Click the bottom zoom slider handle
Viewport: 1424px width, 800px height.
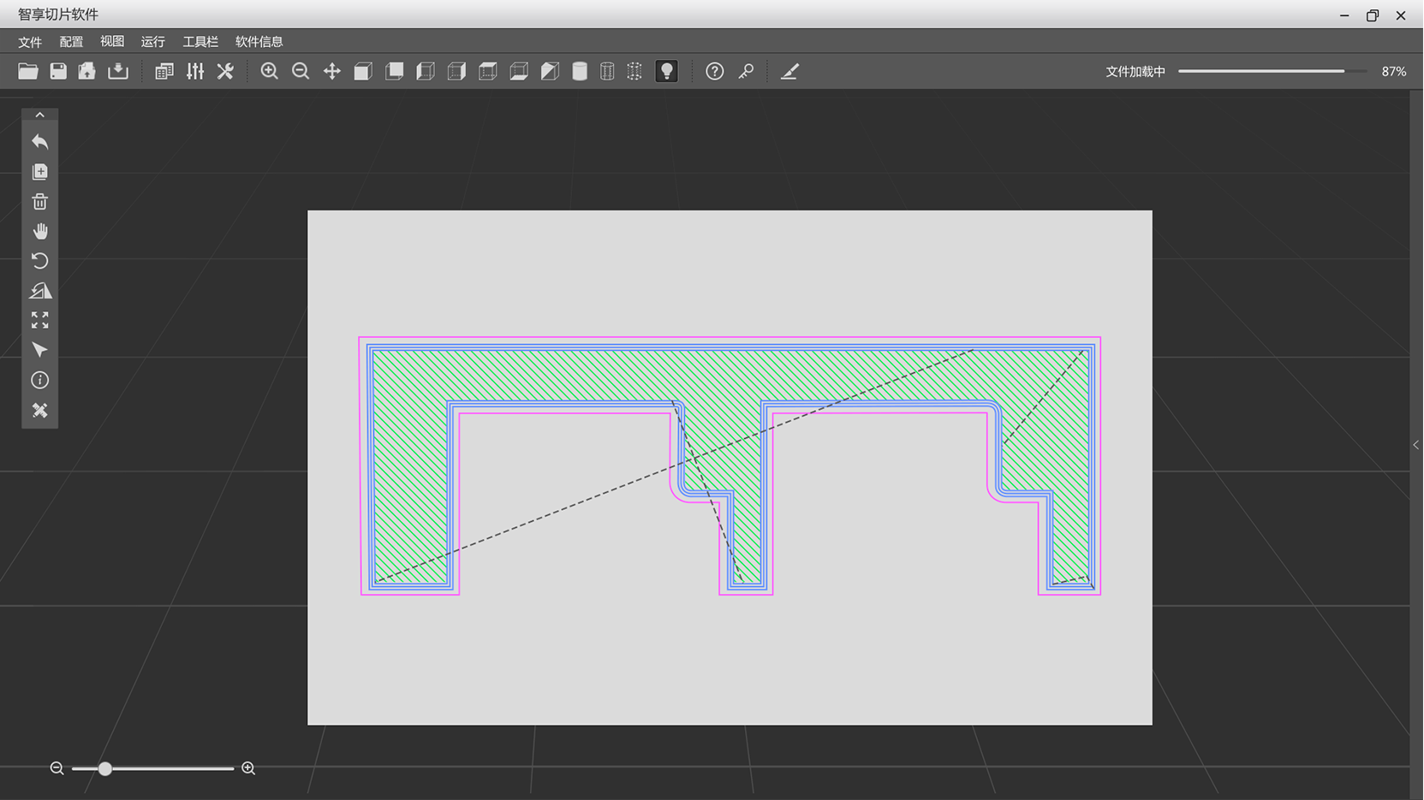104,768
